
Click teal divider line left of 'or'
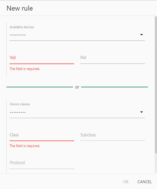40,87
